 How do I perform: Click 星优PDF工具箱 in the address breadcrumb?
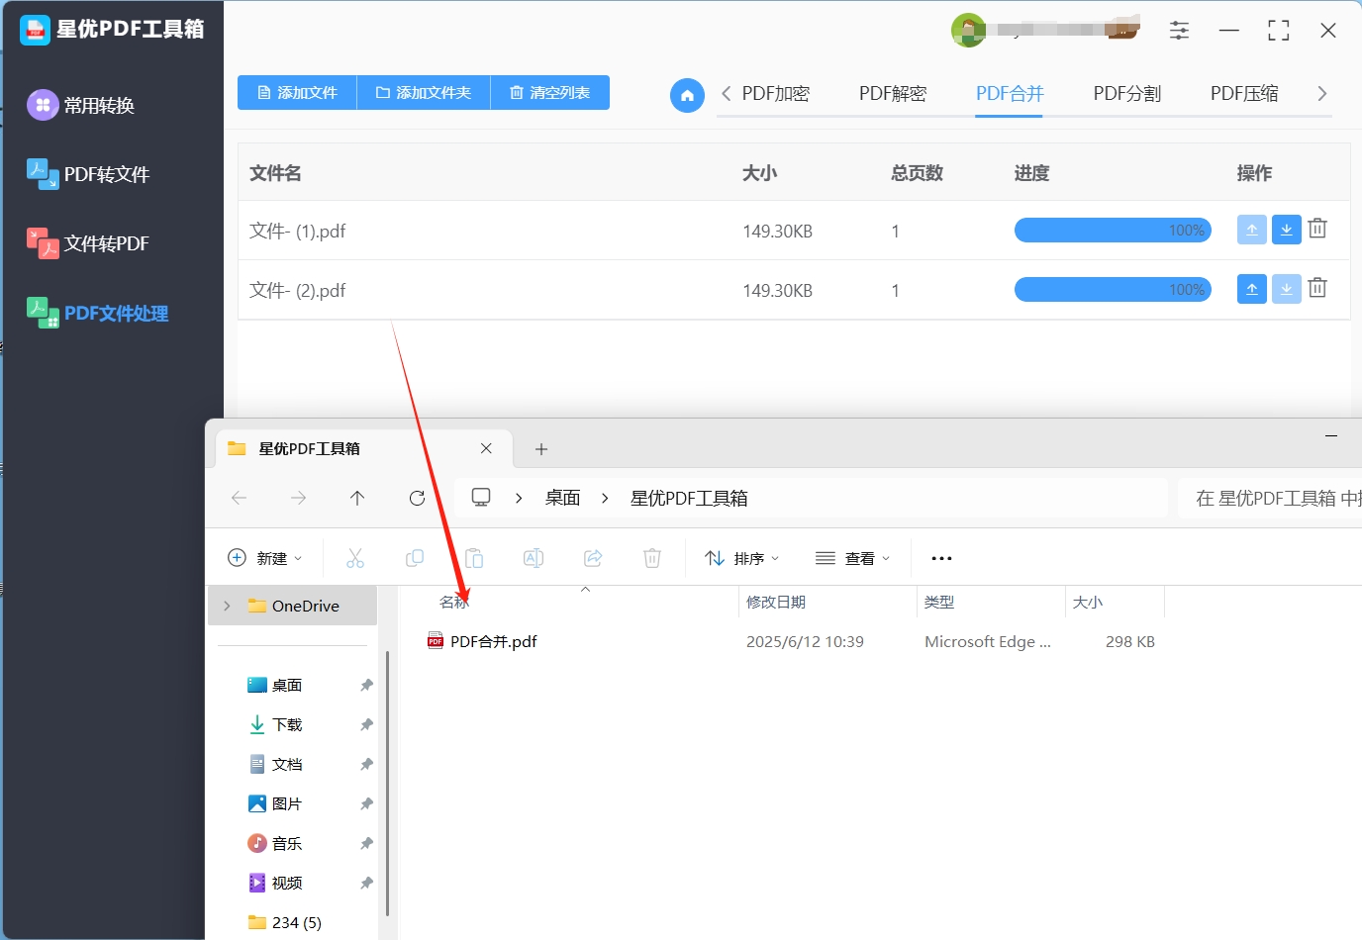pos(689,498)
